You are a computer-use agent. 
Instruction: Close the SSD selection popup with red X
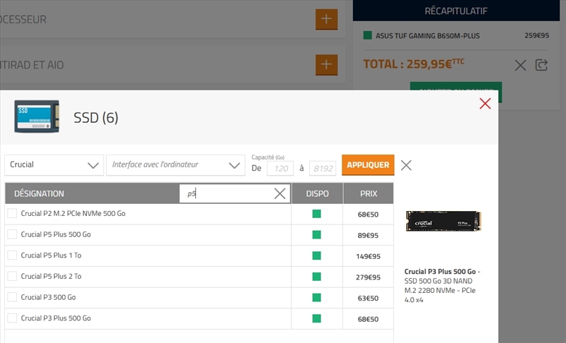click(485, 104)
